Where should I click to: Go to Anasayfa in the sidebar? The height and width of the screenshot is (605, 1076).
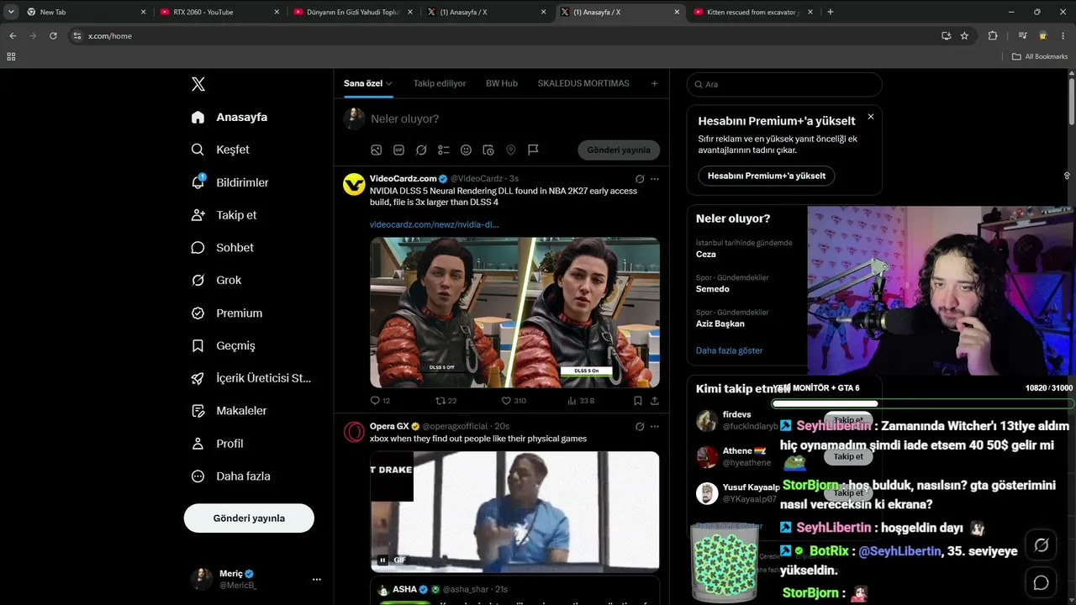coord(229,117)
